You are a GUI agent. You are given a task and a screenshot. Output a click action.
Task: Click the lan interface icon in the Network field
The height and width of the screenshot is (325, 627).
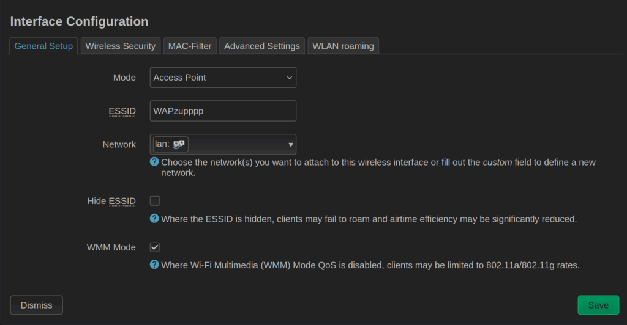[179, 144]
